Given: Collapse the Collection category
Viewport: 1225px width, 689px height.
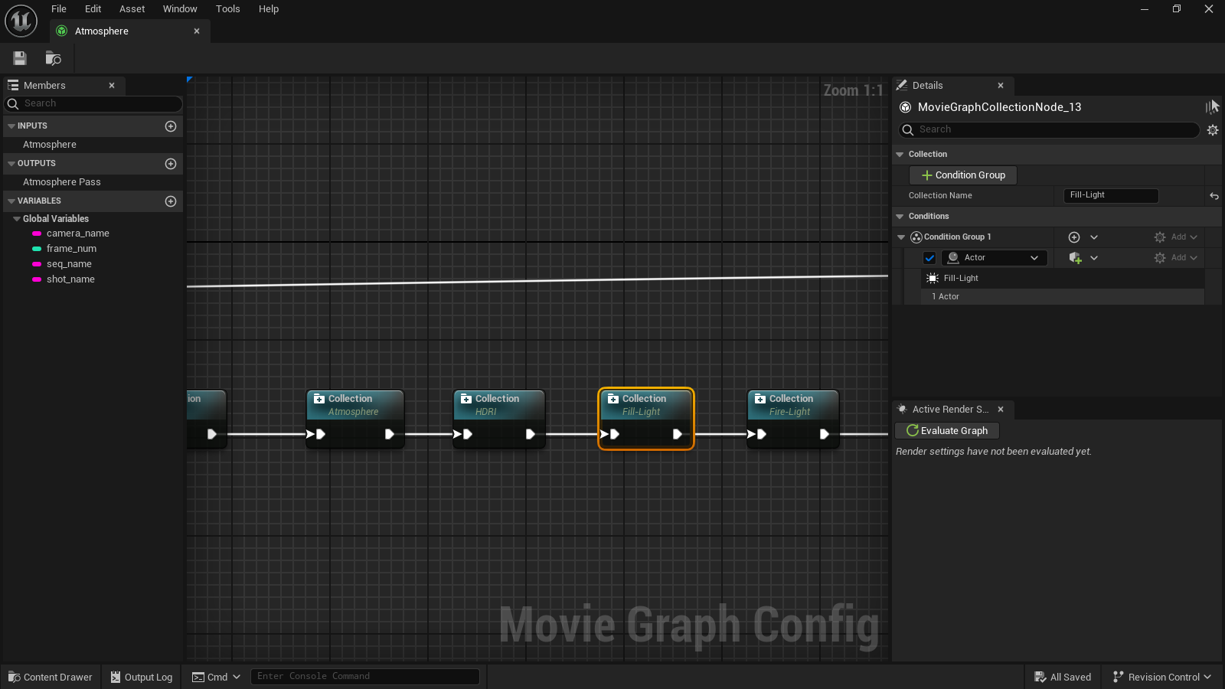Looking at the screenshot, I should [900, 155].
